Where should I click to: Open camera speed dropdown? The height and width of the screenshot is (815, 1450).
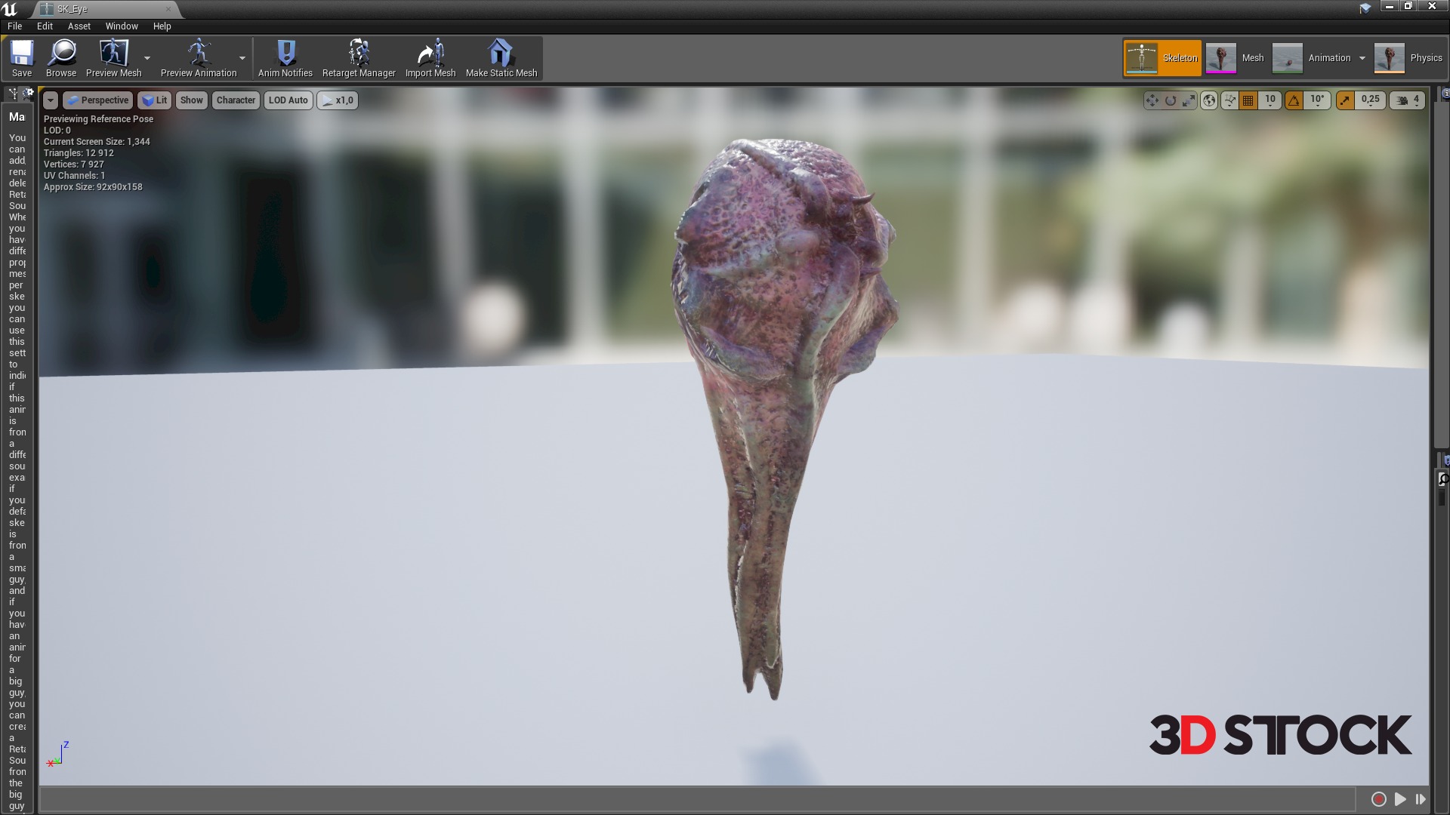[x=1408, y=100]
